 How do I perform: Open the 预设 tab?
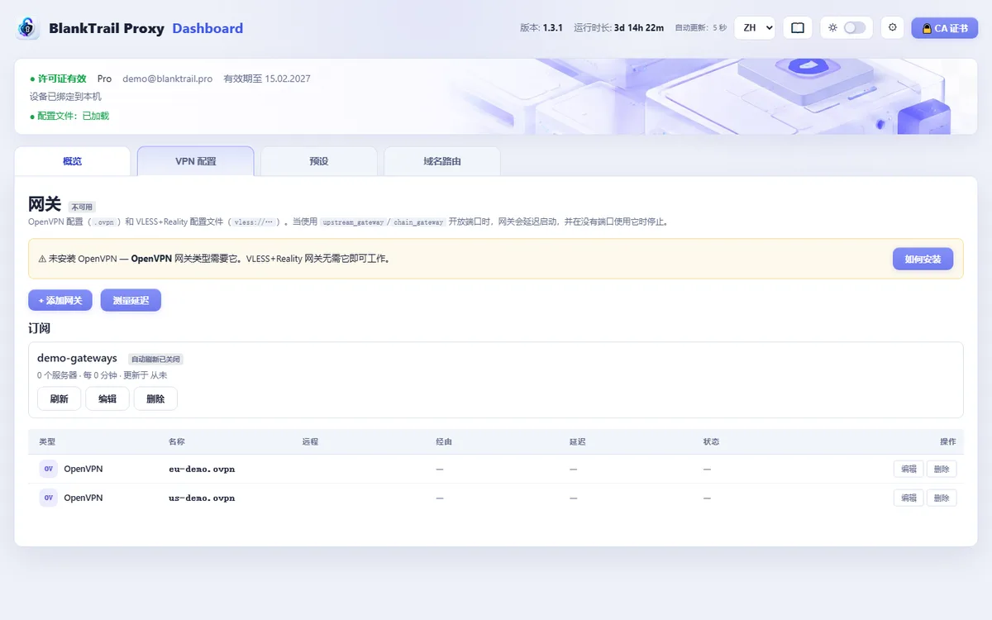tap(319, 161)
